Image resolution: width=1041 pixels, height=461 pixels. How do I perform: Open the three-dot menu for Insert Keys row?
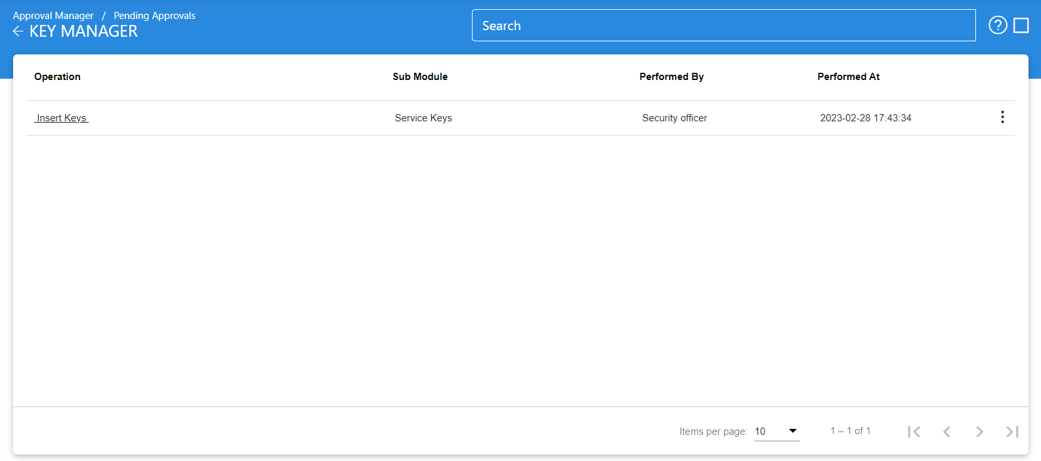tap(1002, 117)
